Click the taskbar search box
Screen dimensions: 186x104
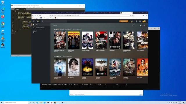16,103
